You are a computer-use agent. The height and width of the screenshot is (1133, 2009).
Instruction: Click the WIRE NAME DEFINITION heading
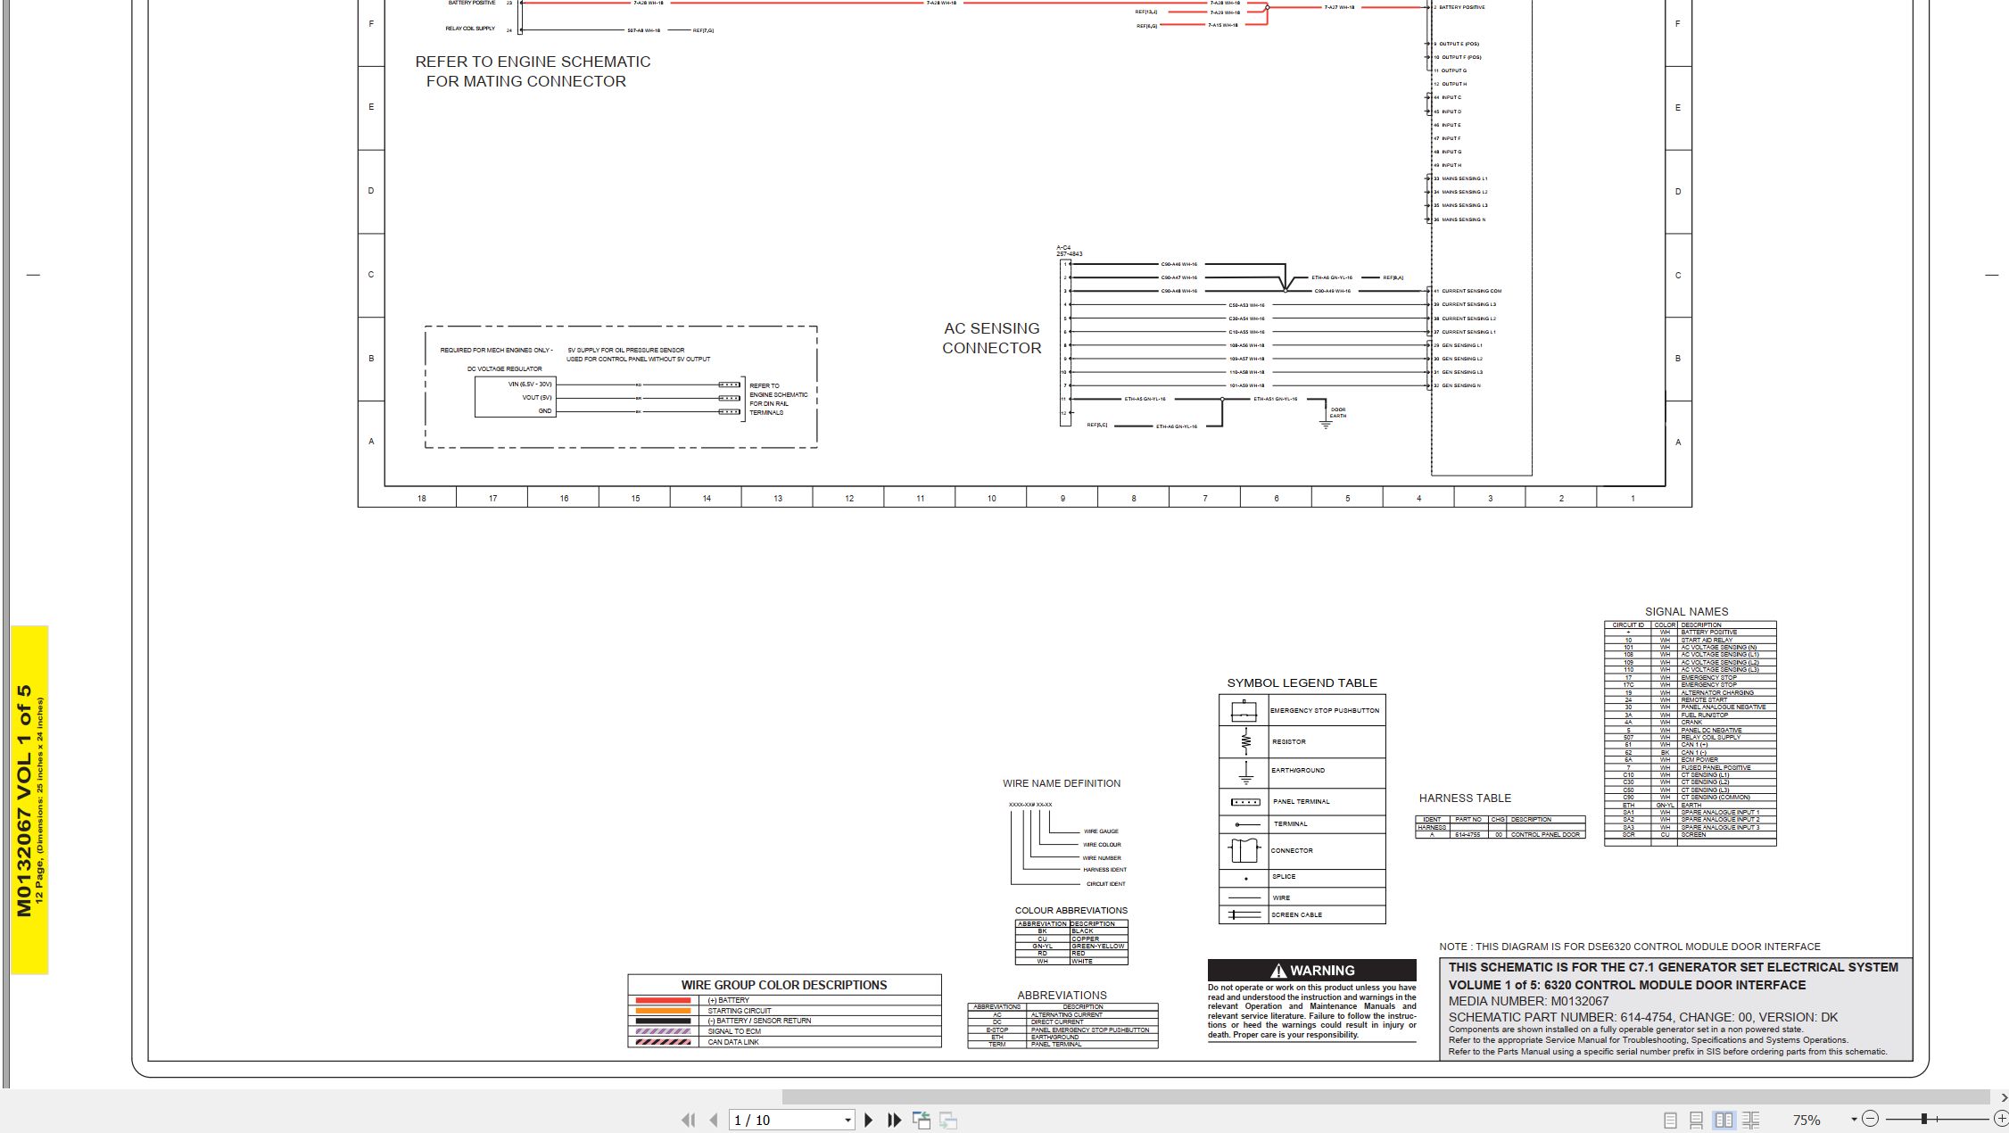point(1062,783)
